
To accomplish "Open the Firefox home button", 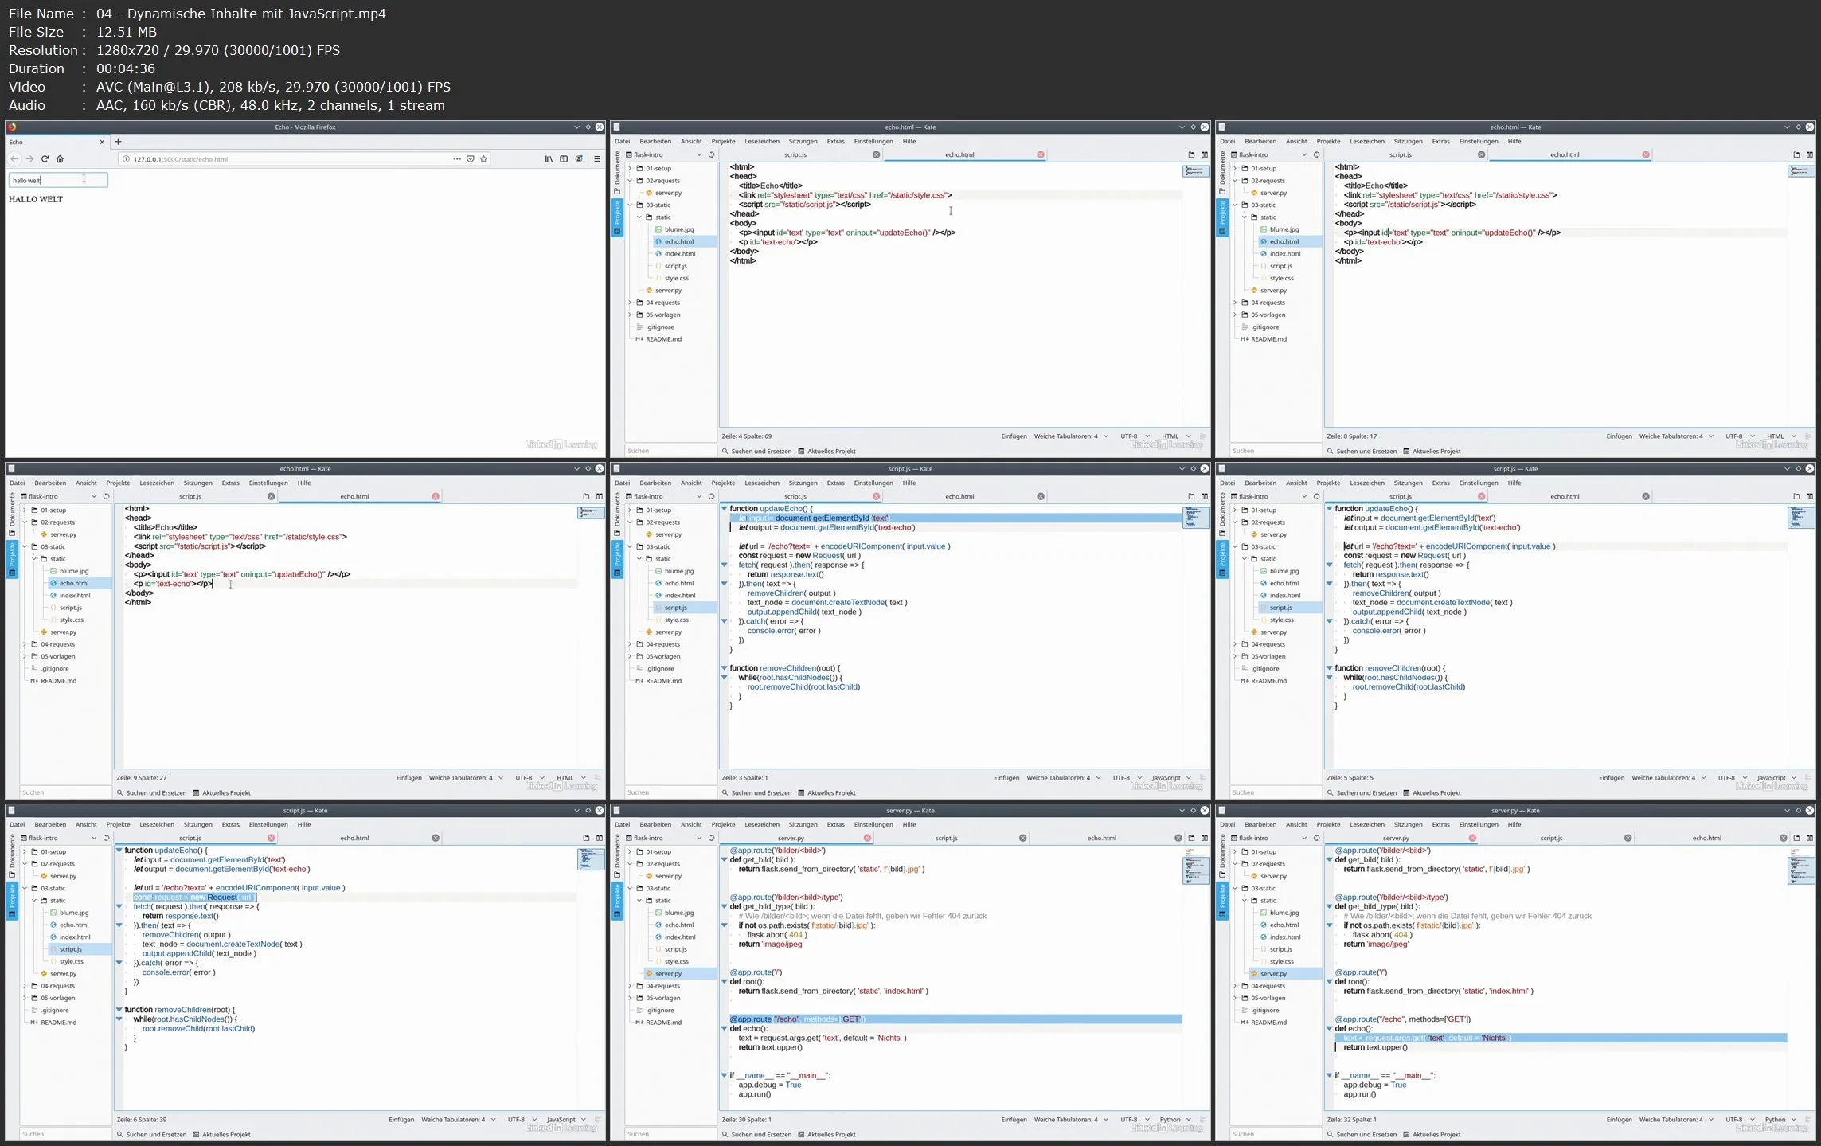I will [60, 159].
